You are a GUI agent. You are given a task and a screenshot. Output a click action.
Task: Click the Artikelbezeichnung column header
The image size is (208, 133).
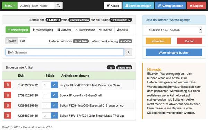coord(75,76)
